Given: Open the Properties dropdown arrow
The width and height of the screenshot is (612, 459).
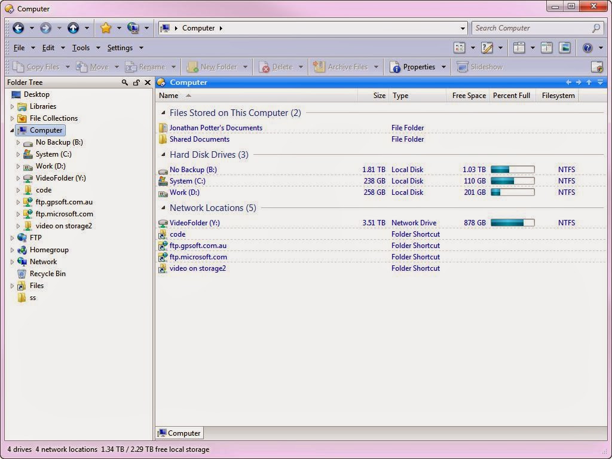Looking at the screenshot, I should (x=443, y=67).
